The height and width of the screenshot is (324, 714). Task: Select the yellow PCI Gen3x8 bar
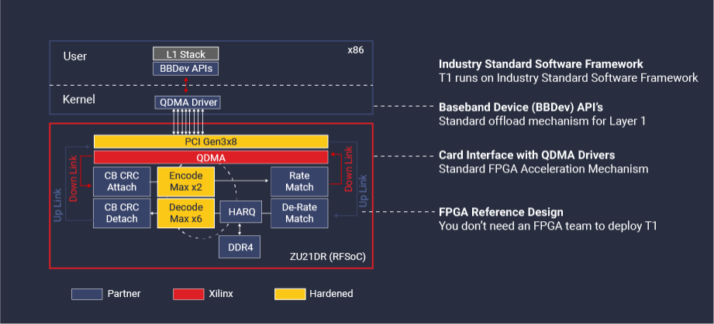coord(211,142)
